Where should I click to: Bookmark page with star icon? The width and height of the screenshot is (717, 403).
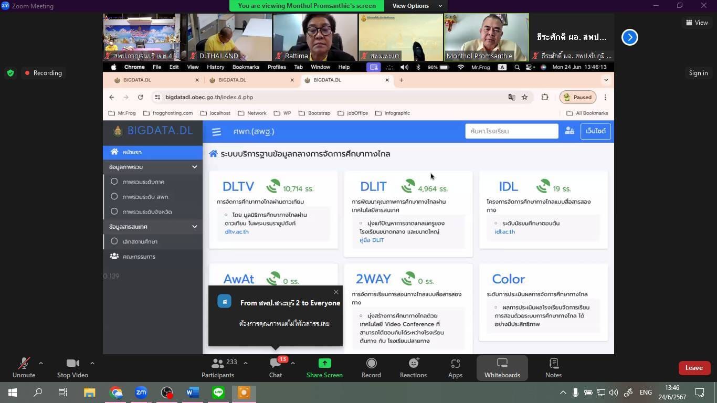[x=524, y=97]
